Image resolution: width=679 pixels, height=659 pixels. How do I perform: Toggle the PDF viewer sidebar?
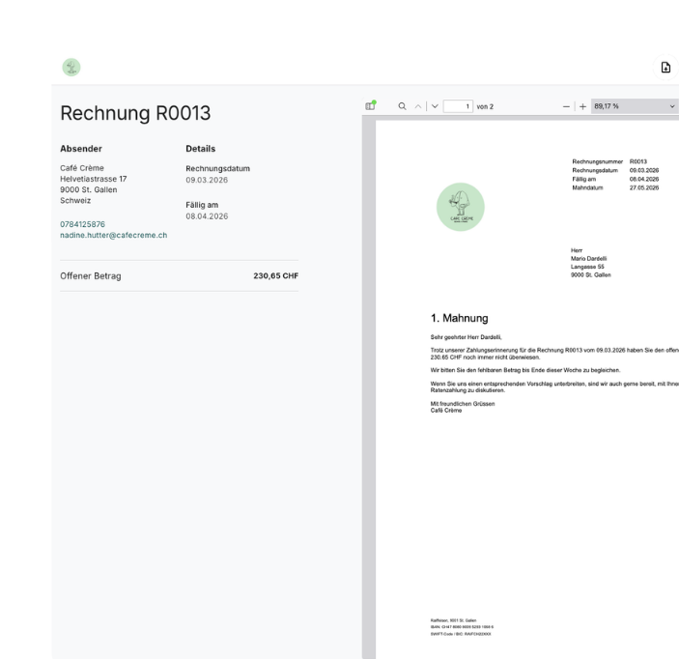pyautogui.click(x=370, y=106)
